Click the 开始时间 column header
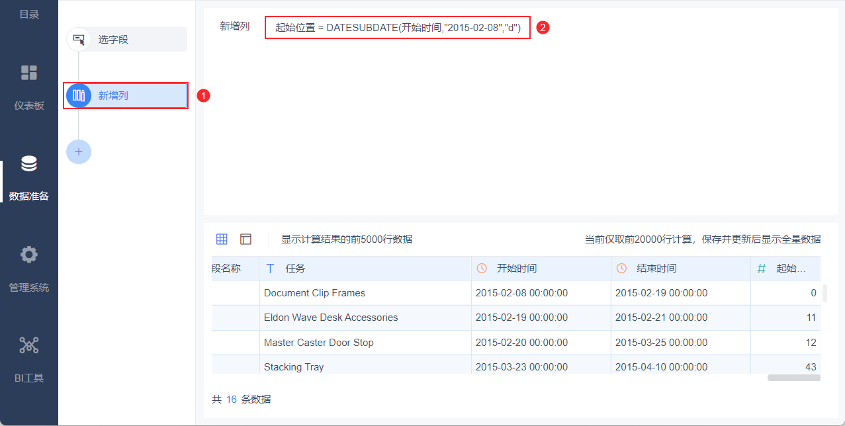The width and height of the screenshot is (845, 426). click(x=541, y=269)
